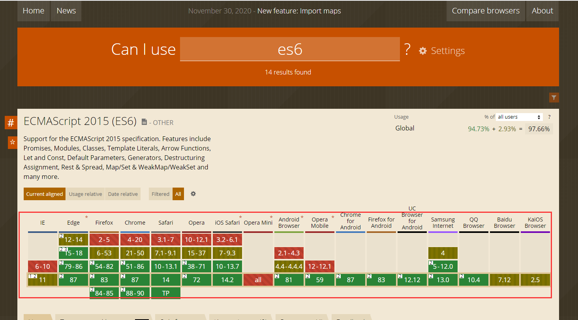Click the Settings link
The height and width of the screenshot is (320, 578).
tap(448, 51)
